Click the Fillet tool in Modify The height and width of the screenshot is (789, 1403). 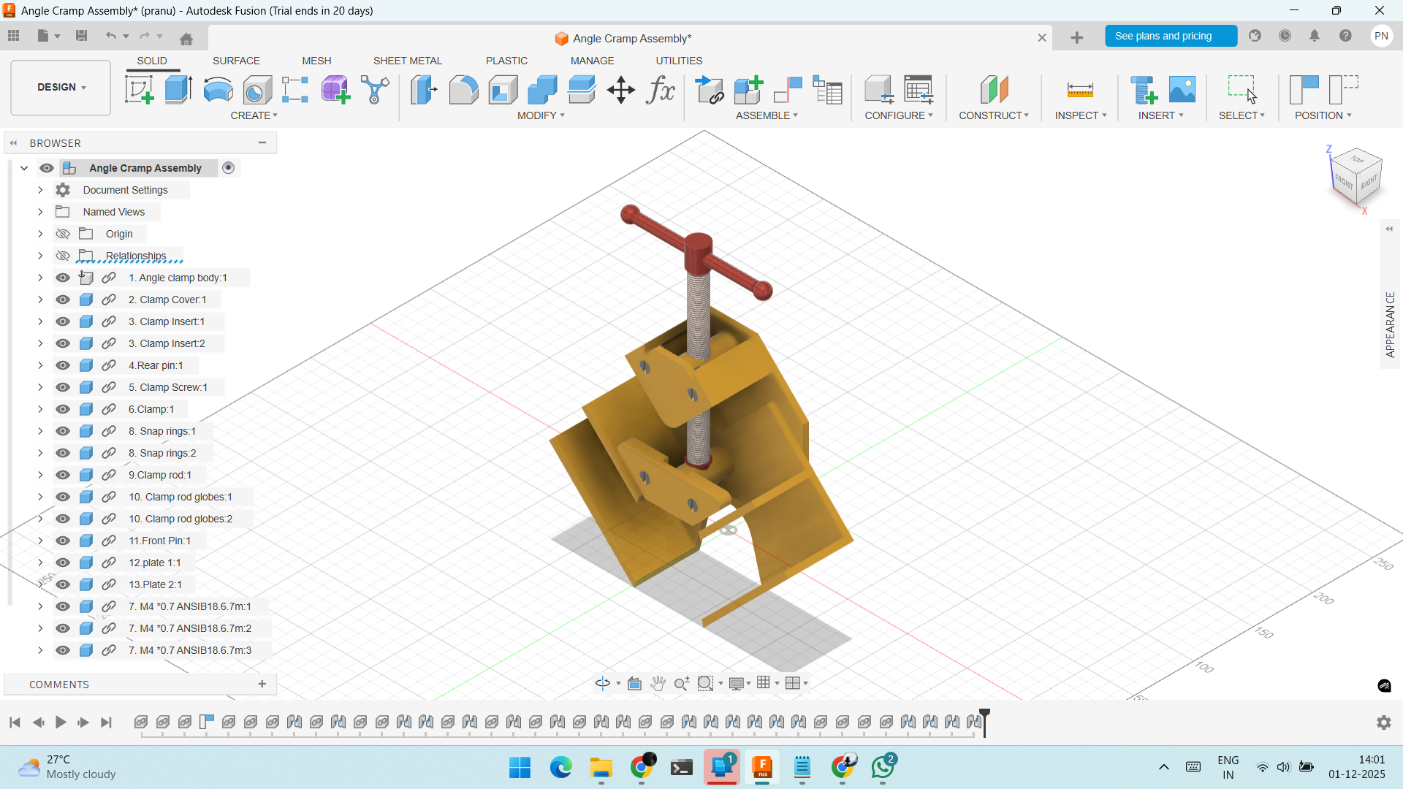click(463, 90)
